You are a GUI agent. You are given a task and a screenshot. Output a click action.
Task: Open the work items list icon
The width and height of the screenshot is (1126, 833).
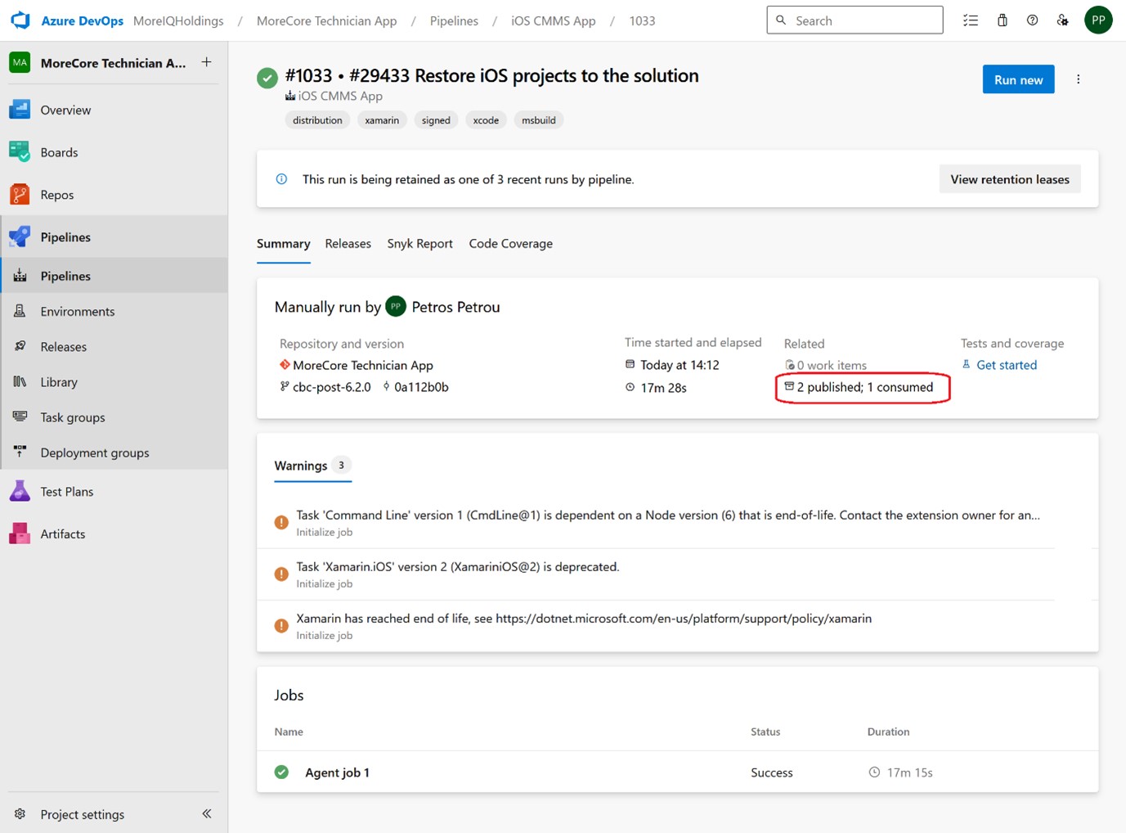point(971,20)
